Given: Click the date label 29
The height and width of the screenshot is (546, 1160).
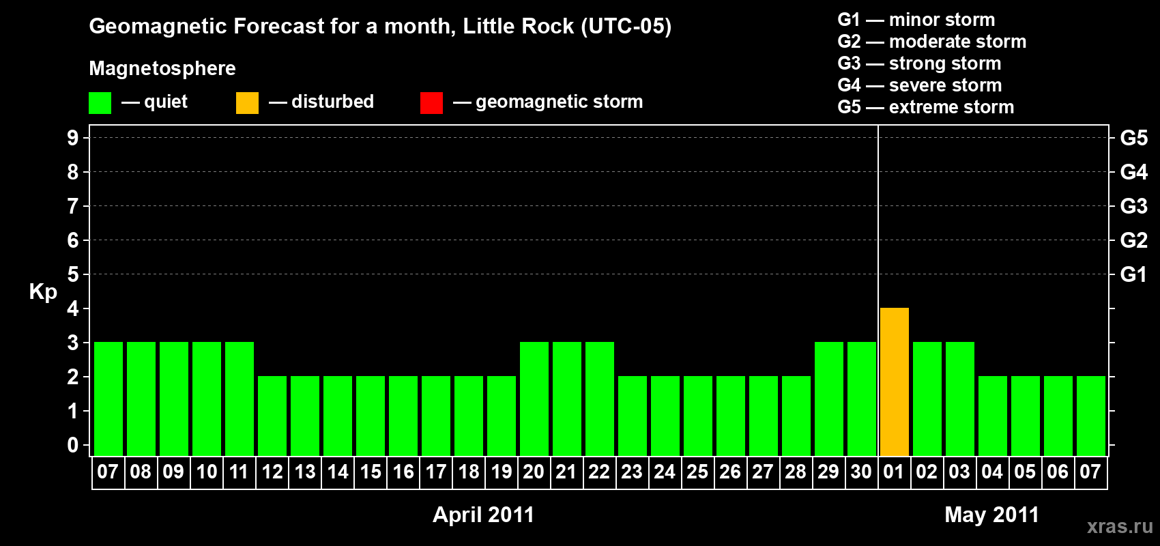Looking at the screenshot, I should click(x=828, y=472).
